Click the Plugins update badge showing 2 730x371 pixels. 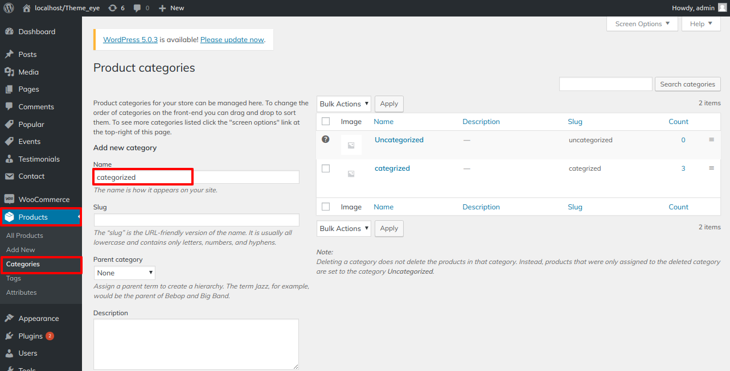50,336
